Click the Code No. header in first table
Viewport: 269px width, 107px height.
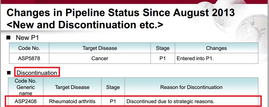point(29,48)
